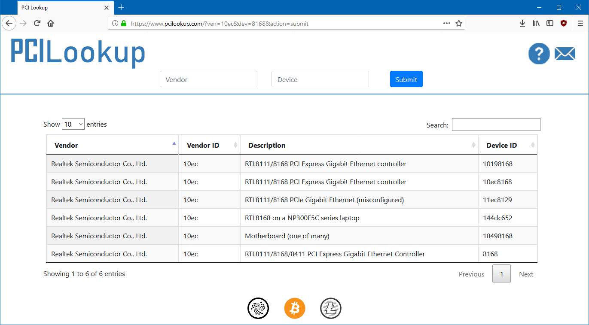Focus the table Search box
The width and height of the screenshot is (589, 325).
coord(496,125)
